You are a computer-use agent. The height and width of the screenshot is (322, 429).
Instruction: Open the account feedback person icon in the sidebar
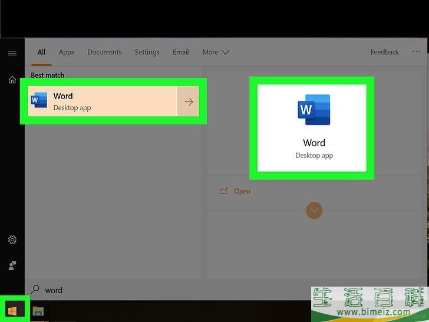[12, 265]
